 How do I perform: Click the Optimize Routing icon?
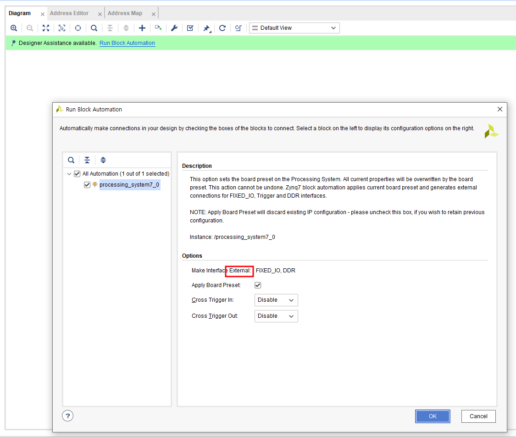click(238, 28)
